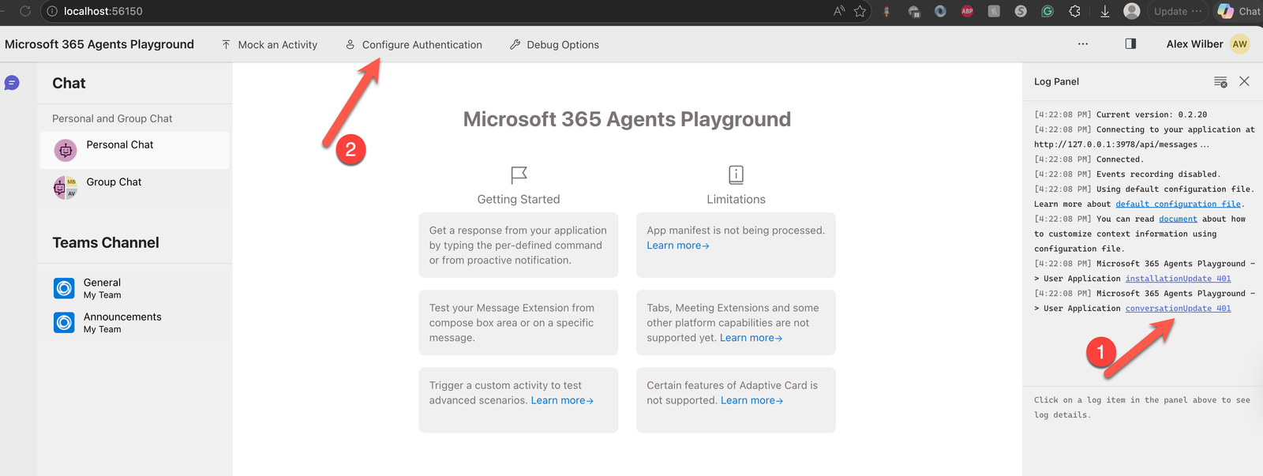Click the Personal and Group Chat label

112,118
